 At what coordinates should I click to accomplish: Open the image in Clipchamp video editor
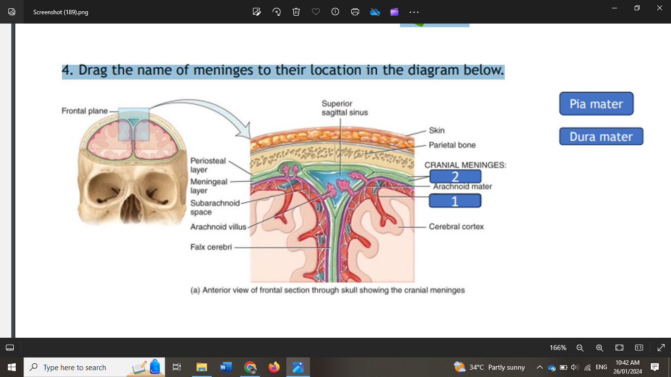[394, 12]
